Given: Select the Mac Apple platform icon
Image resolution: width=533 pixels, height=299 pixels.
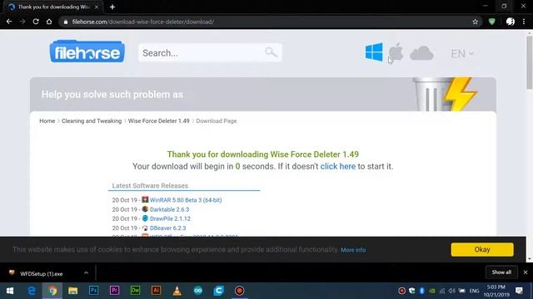Looking at the screenshot, I should (x=396, y=51).
